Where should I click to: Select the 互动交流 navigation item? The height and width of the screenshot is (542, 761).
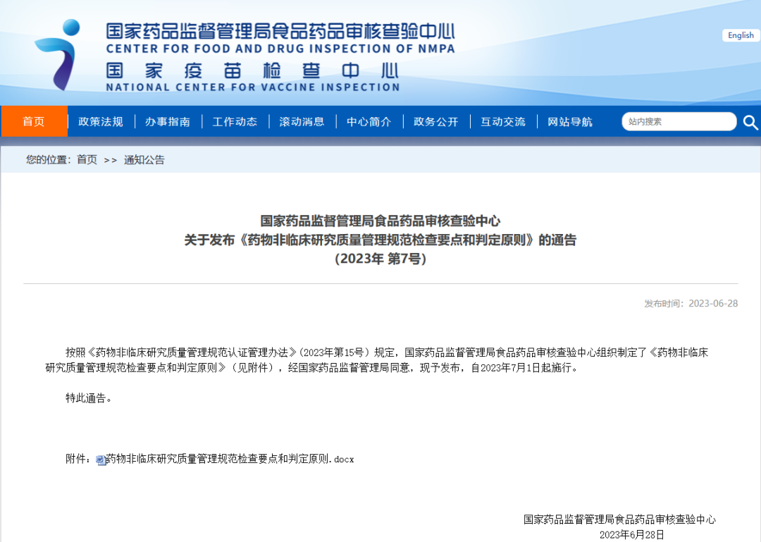(502, 121)
